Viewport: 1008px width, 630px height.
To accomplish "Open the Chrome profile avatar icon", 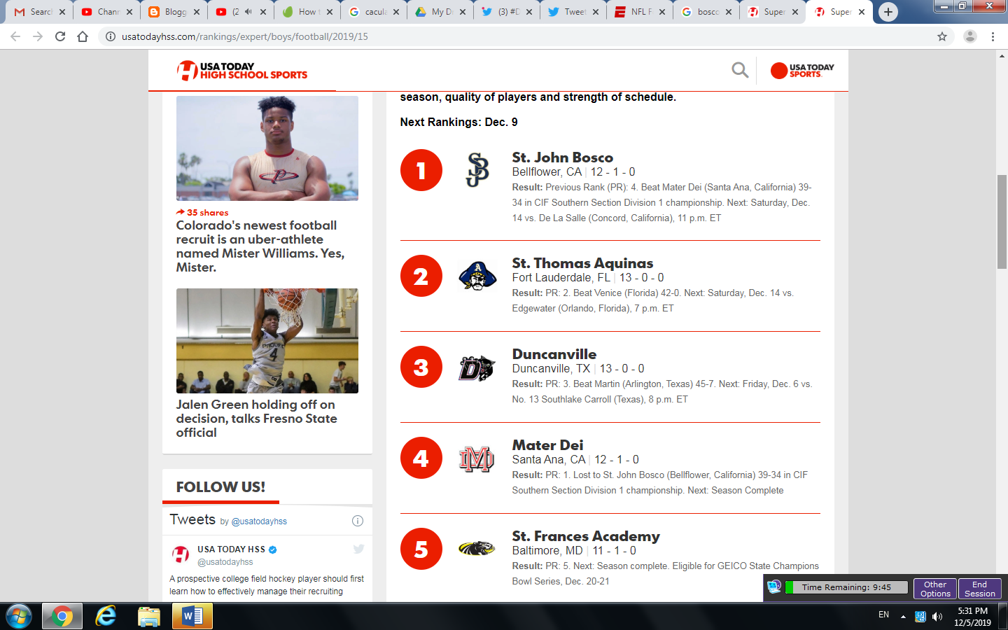I will coord(969,36).
